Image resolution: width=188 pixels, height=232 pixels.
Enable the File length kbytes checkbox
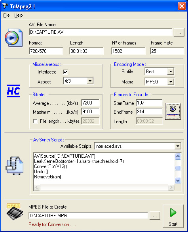[35, 121]
